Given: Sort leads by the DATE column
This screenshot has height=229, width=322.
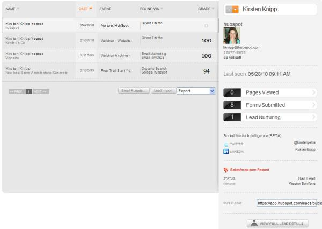Looking at the screenshot, I should tap(85, 9).
